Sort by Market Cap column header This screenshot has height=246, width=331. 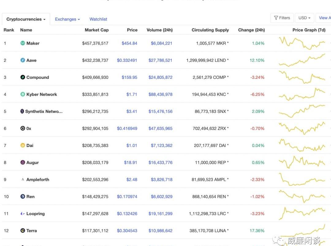[x=97, y=30]
